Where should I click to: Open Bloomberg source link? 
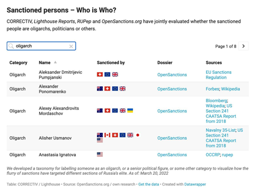[x=216, y=101]
